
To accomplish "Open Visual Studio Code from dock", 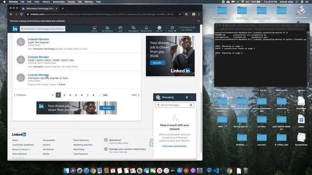I will [216, 171].
